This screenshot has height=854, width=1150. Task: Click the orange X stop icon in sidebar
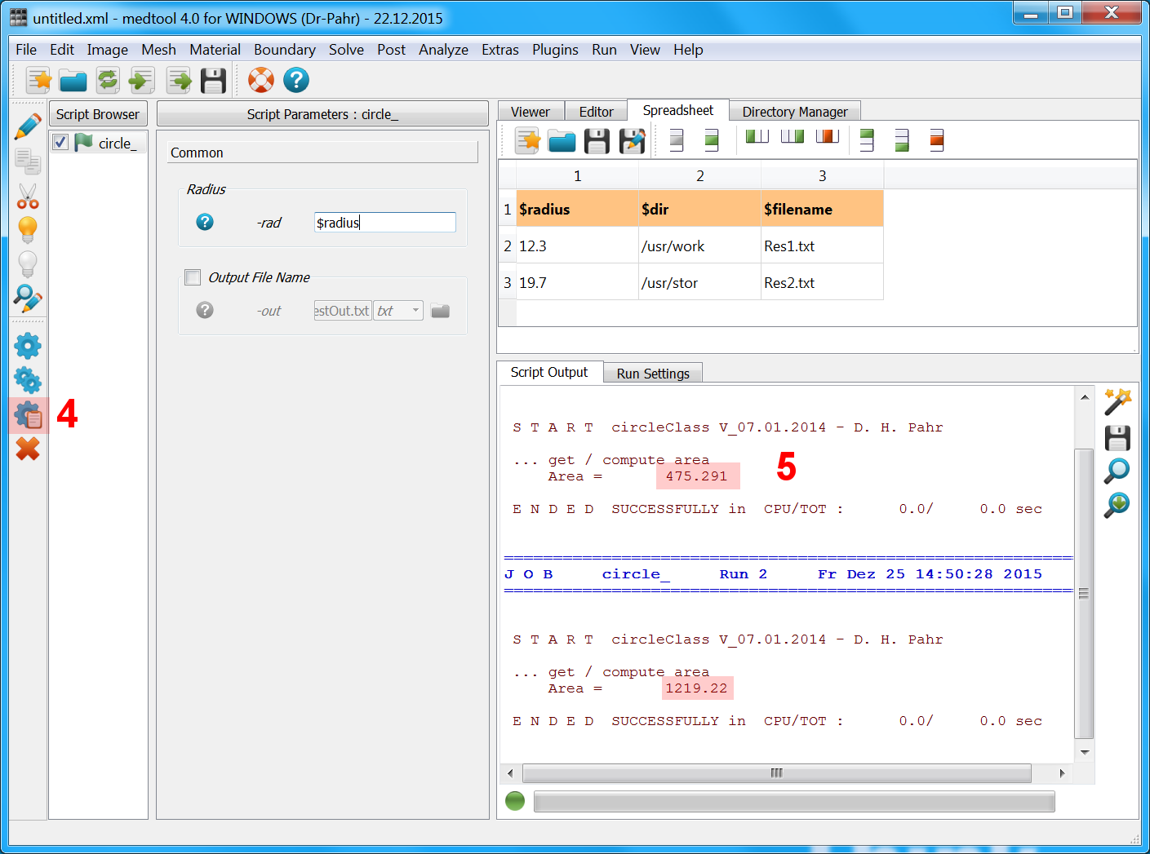click(x=28, y=449)
